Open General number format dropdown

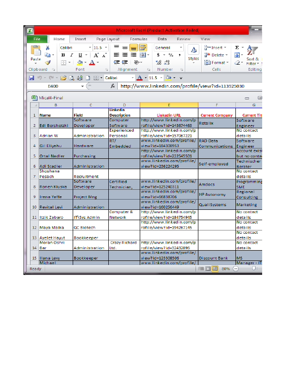click(181, 48)
